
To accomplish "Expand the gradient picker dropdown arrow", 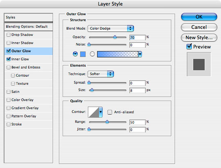I will (x=140, y=54).
